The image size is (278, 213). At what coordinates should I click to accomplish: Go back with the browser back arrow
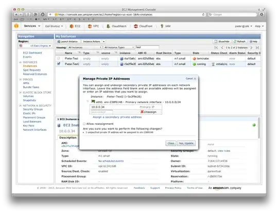click(16, 14)
